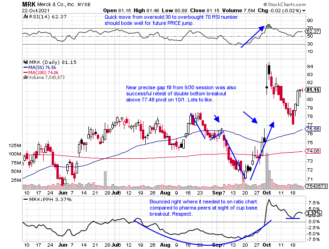Click the StockCharts.com attribution link

coord(285,4)
